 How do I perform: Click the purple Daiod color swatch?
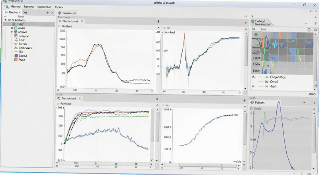click(16, 56)
